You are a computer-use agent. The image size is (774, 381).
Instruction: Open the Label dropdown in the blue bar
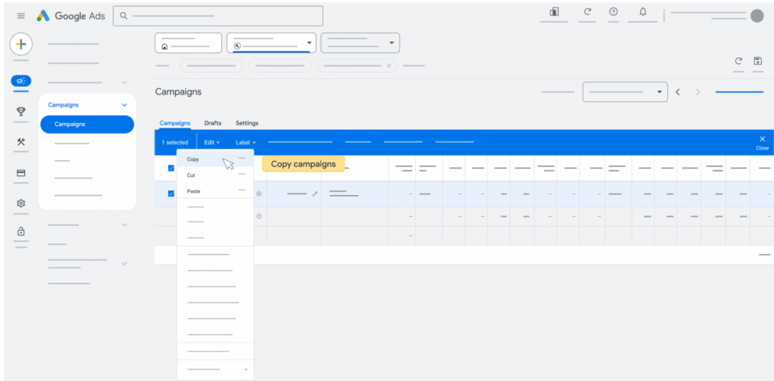[245, 142]
